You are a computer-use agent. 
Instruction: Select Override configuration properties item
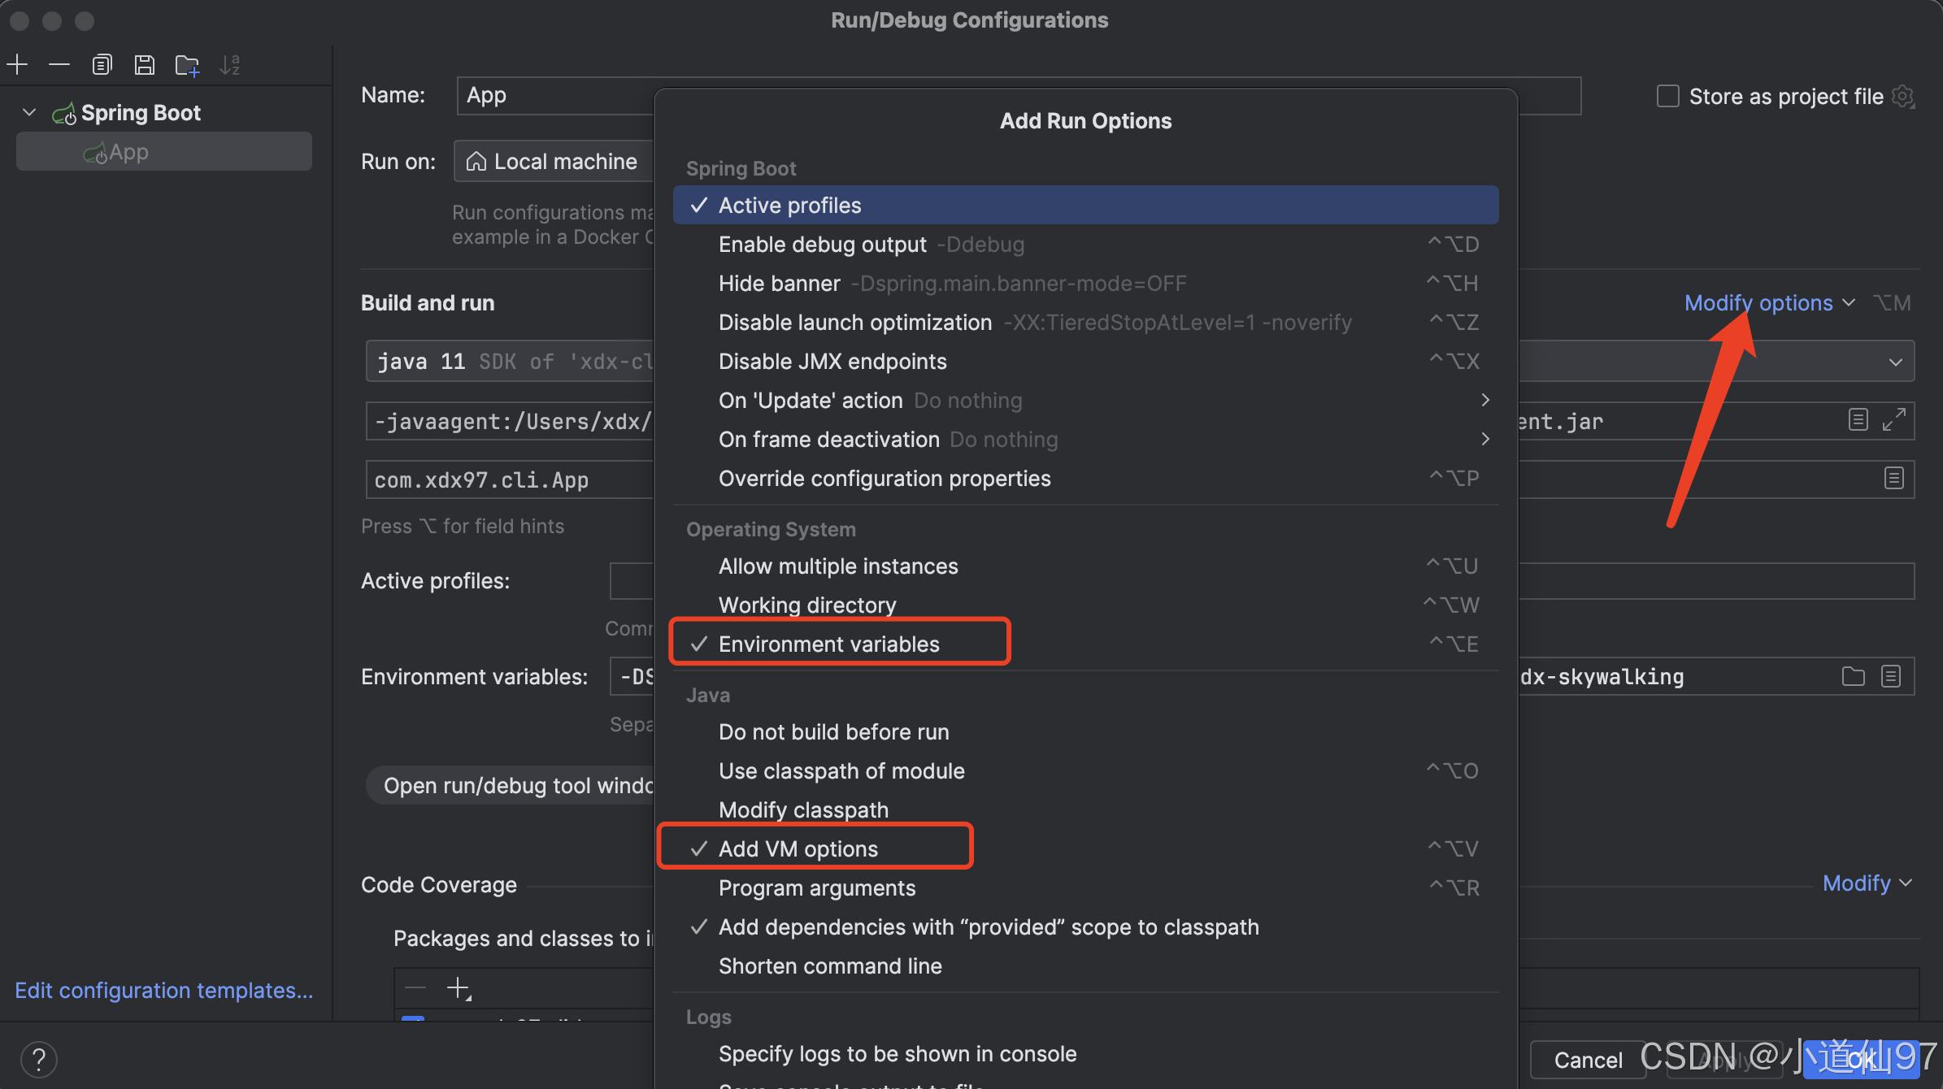tap(1085, 478)
